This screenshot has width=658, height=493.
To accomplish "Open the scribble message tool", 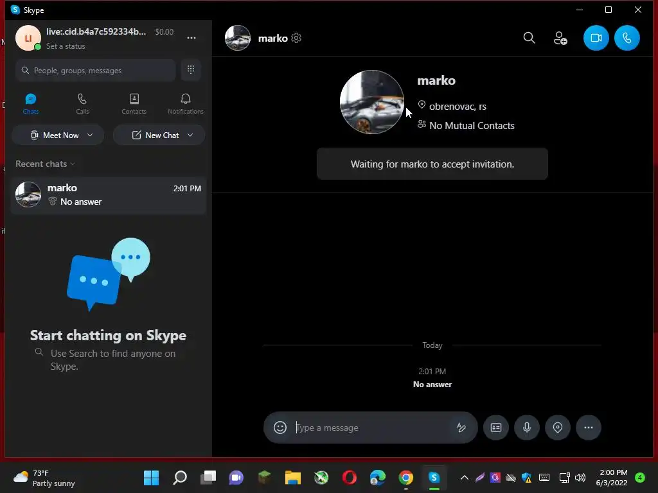I will 461,428.
